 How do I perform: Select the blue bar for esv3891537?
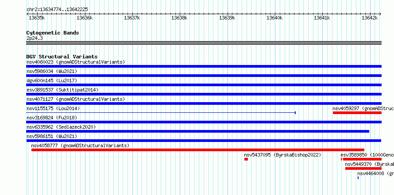click(204, 94)
